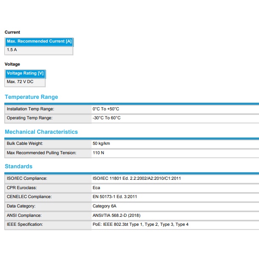Viewport: 259px width, 259px height.
Task: Select the Installation Temp Range label
Action: tap(30, 109)
